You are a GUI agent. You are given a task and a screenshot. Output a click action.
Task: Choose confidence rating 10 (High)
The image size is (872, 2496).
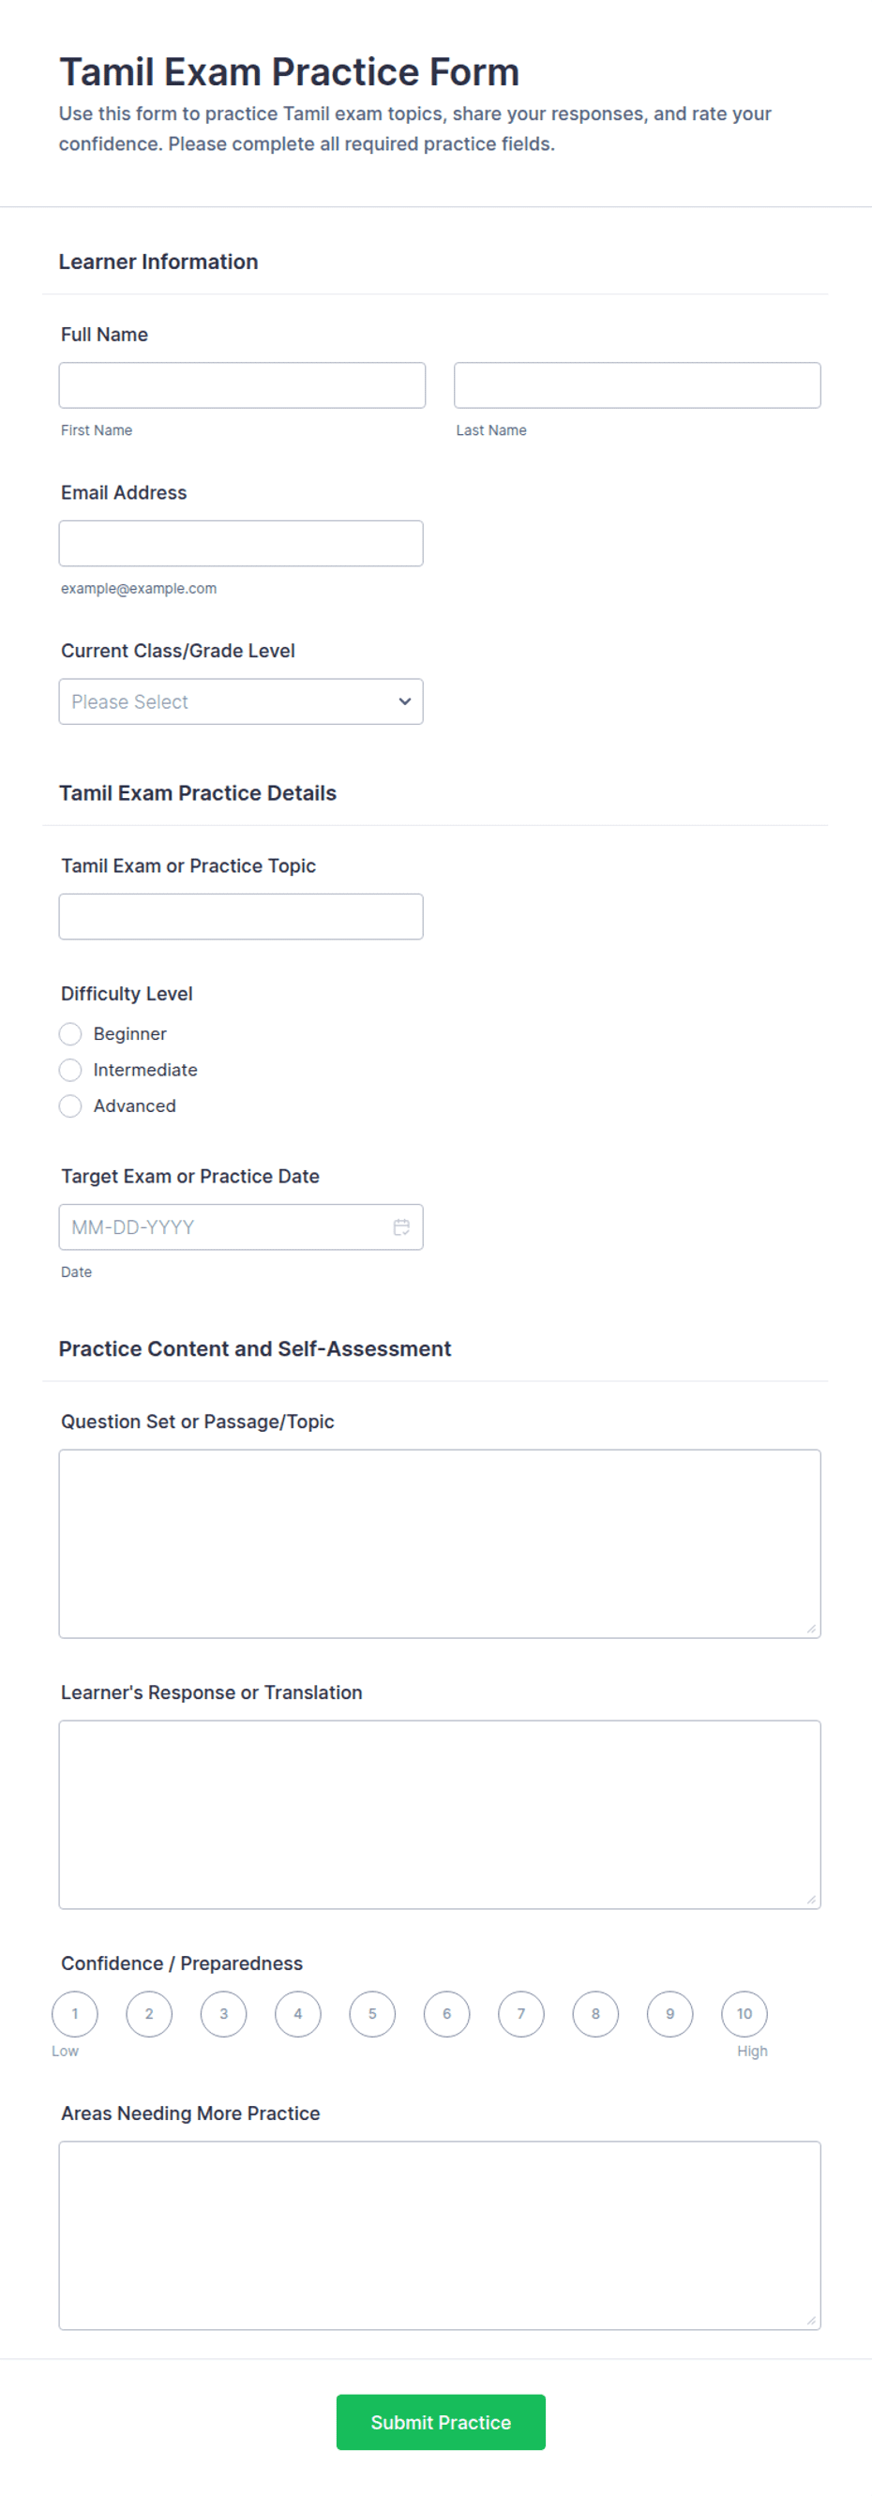pyautogui.click(x=744, y=2014)
